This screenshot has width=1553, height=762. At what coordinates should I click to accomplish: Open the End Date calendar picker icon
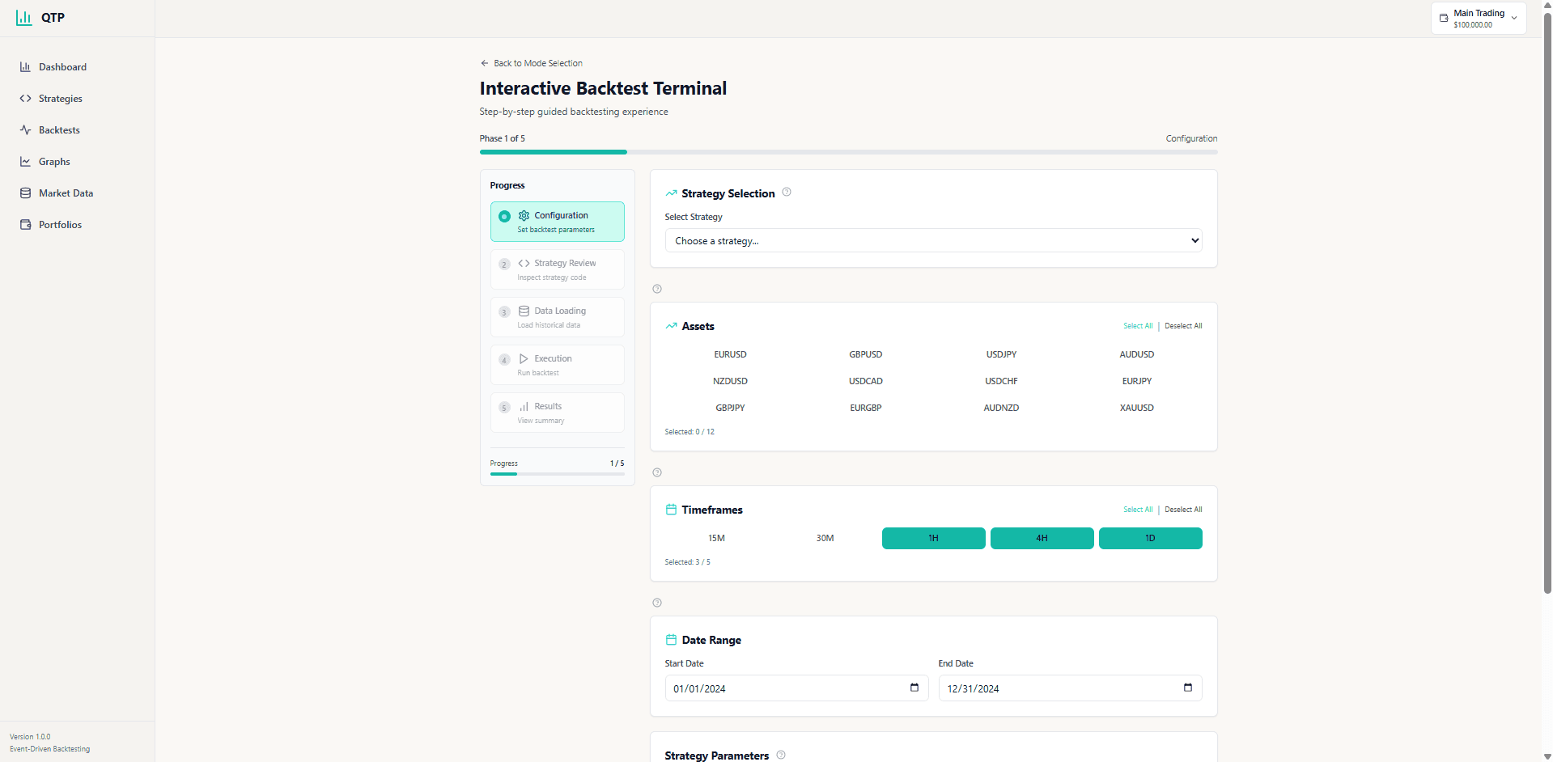[x=1188, y=688]
